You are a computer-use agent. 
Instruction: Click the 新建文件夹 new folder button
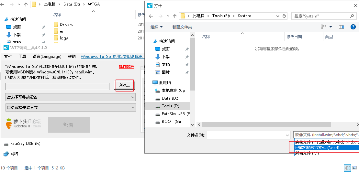(x=182, y=27)
